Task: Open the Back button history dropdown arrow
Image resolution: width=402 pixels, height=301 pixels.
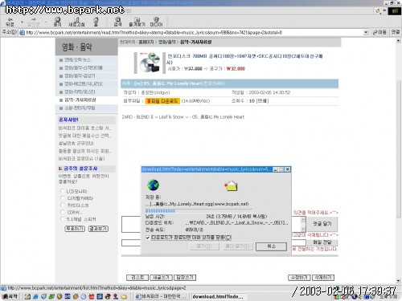Action: pos(22,22)
